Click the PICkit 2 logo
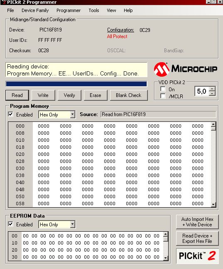The image size is (223, 269). pyautogui.click(x=197, y=256)
